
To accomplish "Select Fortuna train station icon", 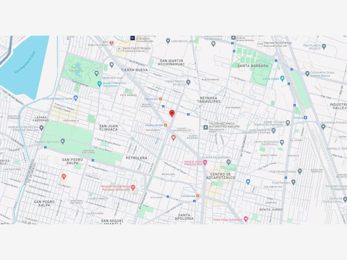I will pos(305,118).
